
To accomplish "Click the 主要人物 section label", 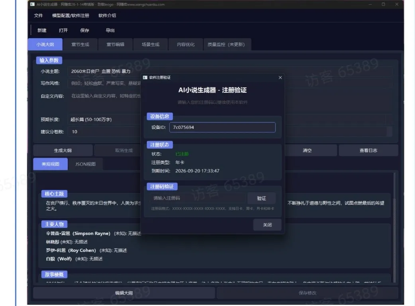I will coord(54,224).
